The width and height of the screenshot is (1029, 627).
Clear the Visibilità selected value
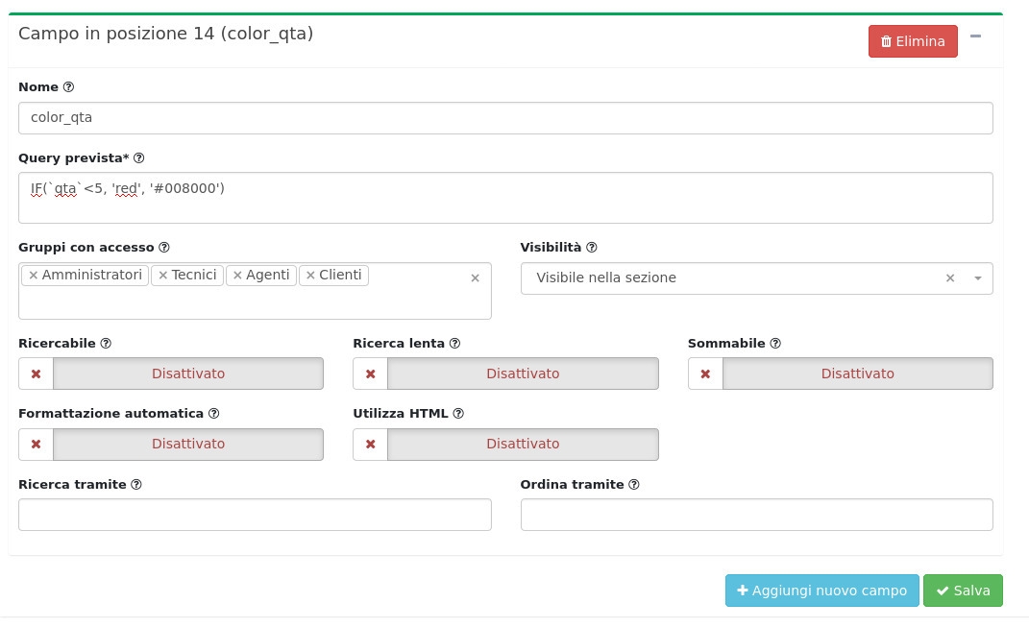pyautogui.click(x=950, y=278)
